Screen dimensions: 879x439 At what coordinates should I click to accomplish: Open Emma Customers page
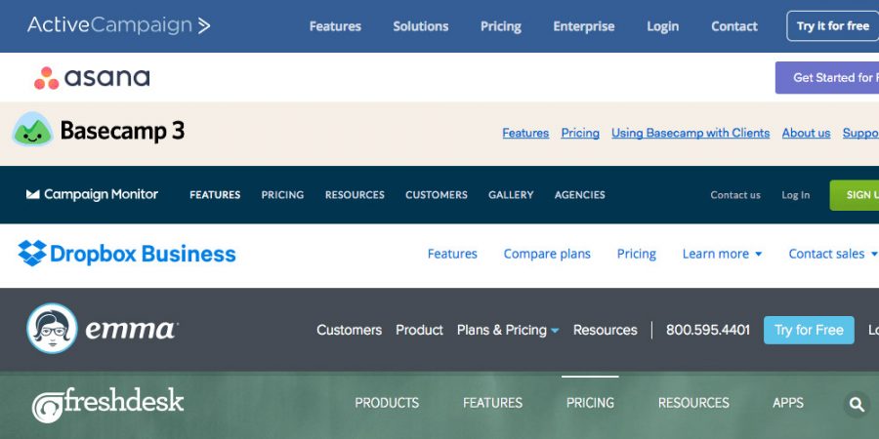tap(350, 330)
